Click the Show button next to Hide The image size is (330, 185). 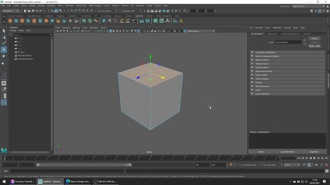[311, 46]
